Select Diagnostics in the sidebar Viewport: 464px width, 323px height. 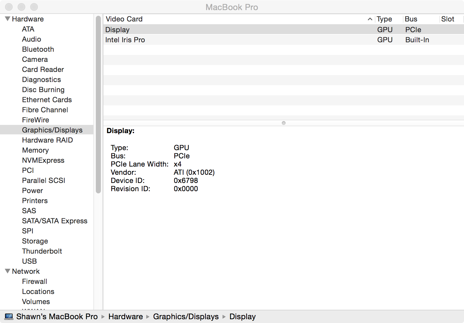coord(42,79)
